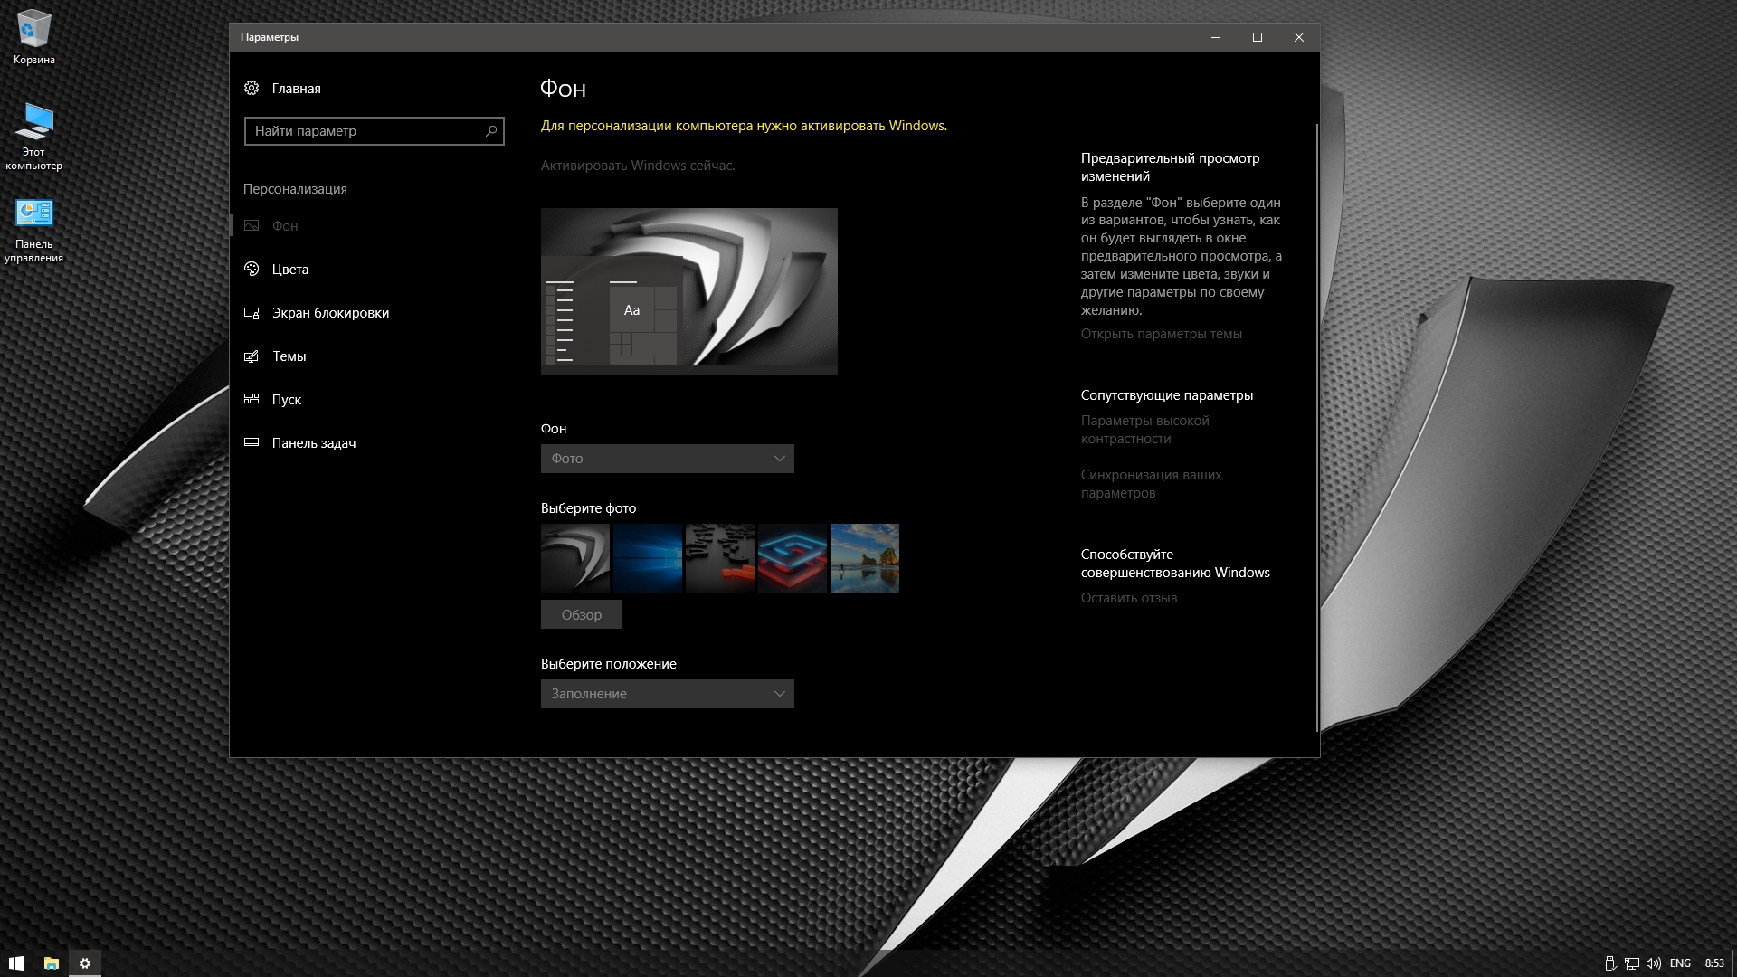This screenshot has height=977, width=1737.
Task: Expand the Заполнение position dropdown
Action: (x=667, y=694)
